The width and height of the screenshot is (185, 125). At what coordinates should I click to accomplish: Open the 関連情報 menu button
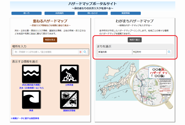point(126,13)
